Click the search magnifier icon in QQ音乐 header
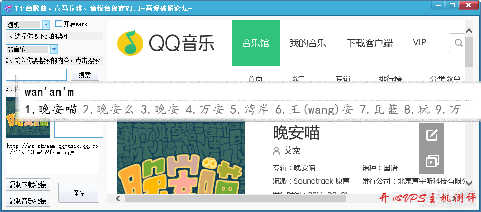 (458, 43)
